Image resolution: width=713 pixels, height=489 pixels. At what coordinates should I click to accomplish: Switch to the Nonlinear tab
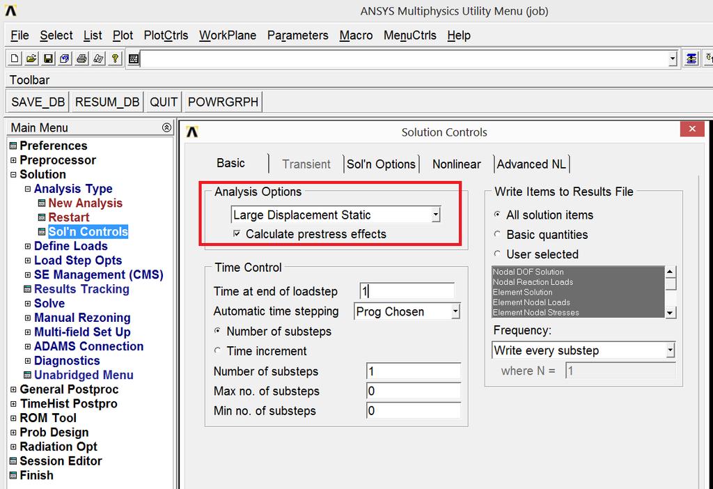457,164
